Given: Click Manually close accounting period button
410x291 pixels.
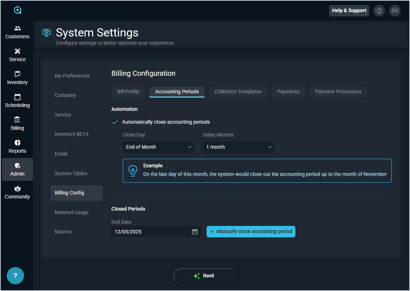Looking at the screenshot, I should tap(251, 232).
